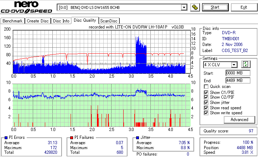This screenshot has height=157, width=258.
Task: Click the green refresh speed icon
Action: pos(246,64)
